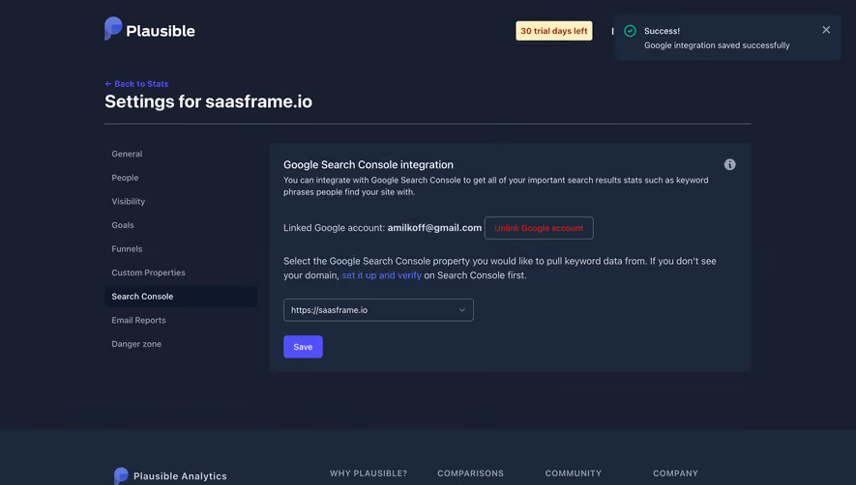Click the 30 trial days left badge

coord(554,31)
